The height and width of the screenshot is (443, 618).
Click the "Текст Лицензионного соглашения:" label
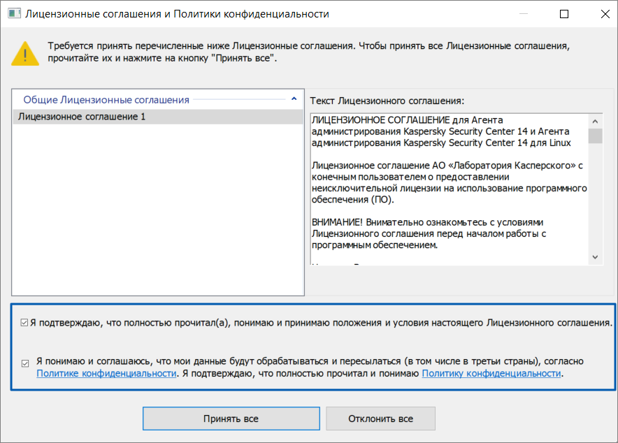387,101
